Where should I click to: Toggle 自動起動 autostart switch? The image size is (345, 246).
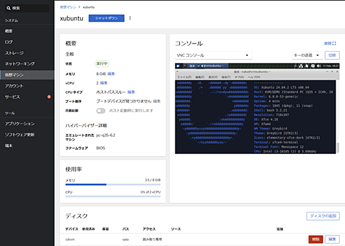tap(101, 110)
